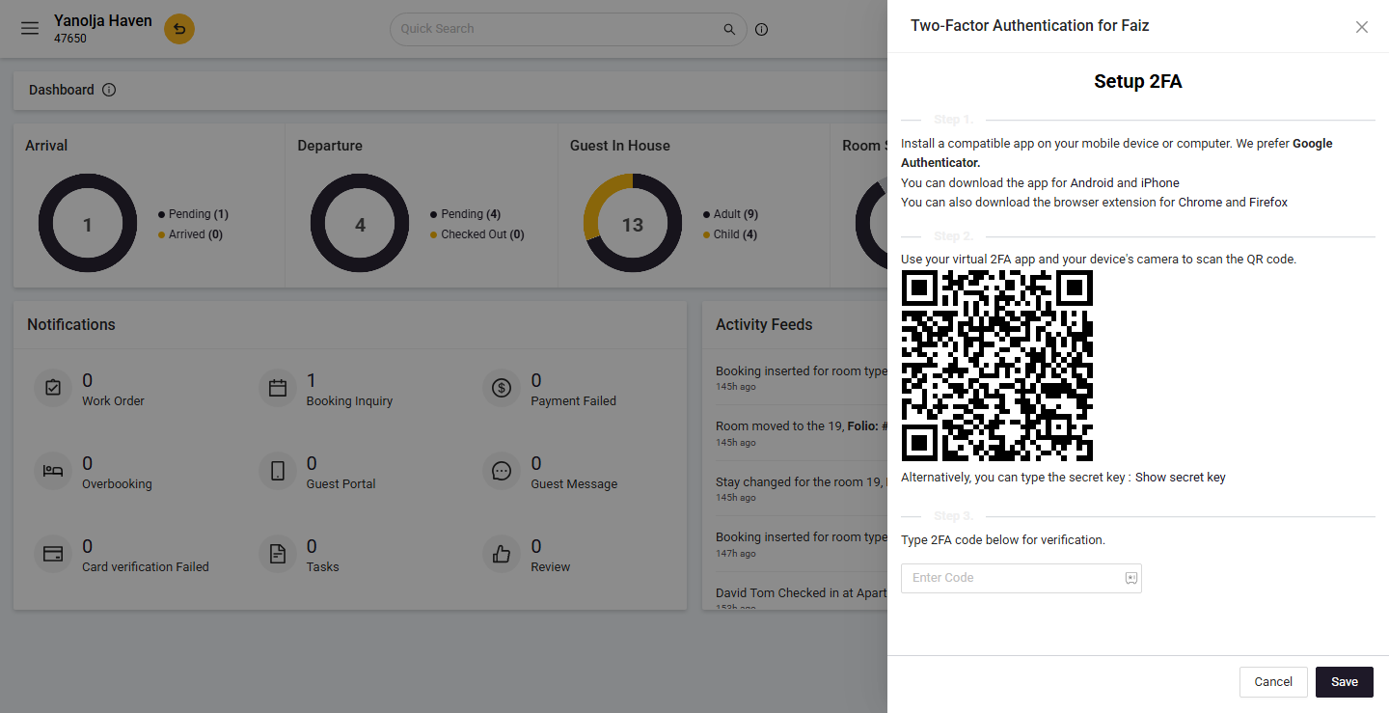1389x713 pixels.
Task: Open the iPhone download link
Action: 1161,182
